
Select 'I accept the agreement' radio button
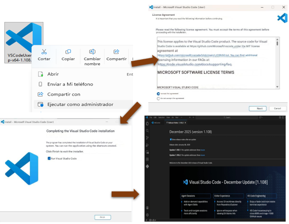click(x=158, y=94)
